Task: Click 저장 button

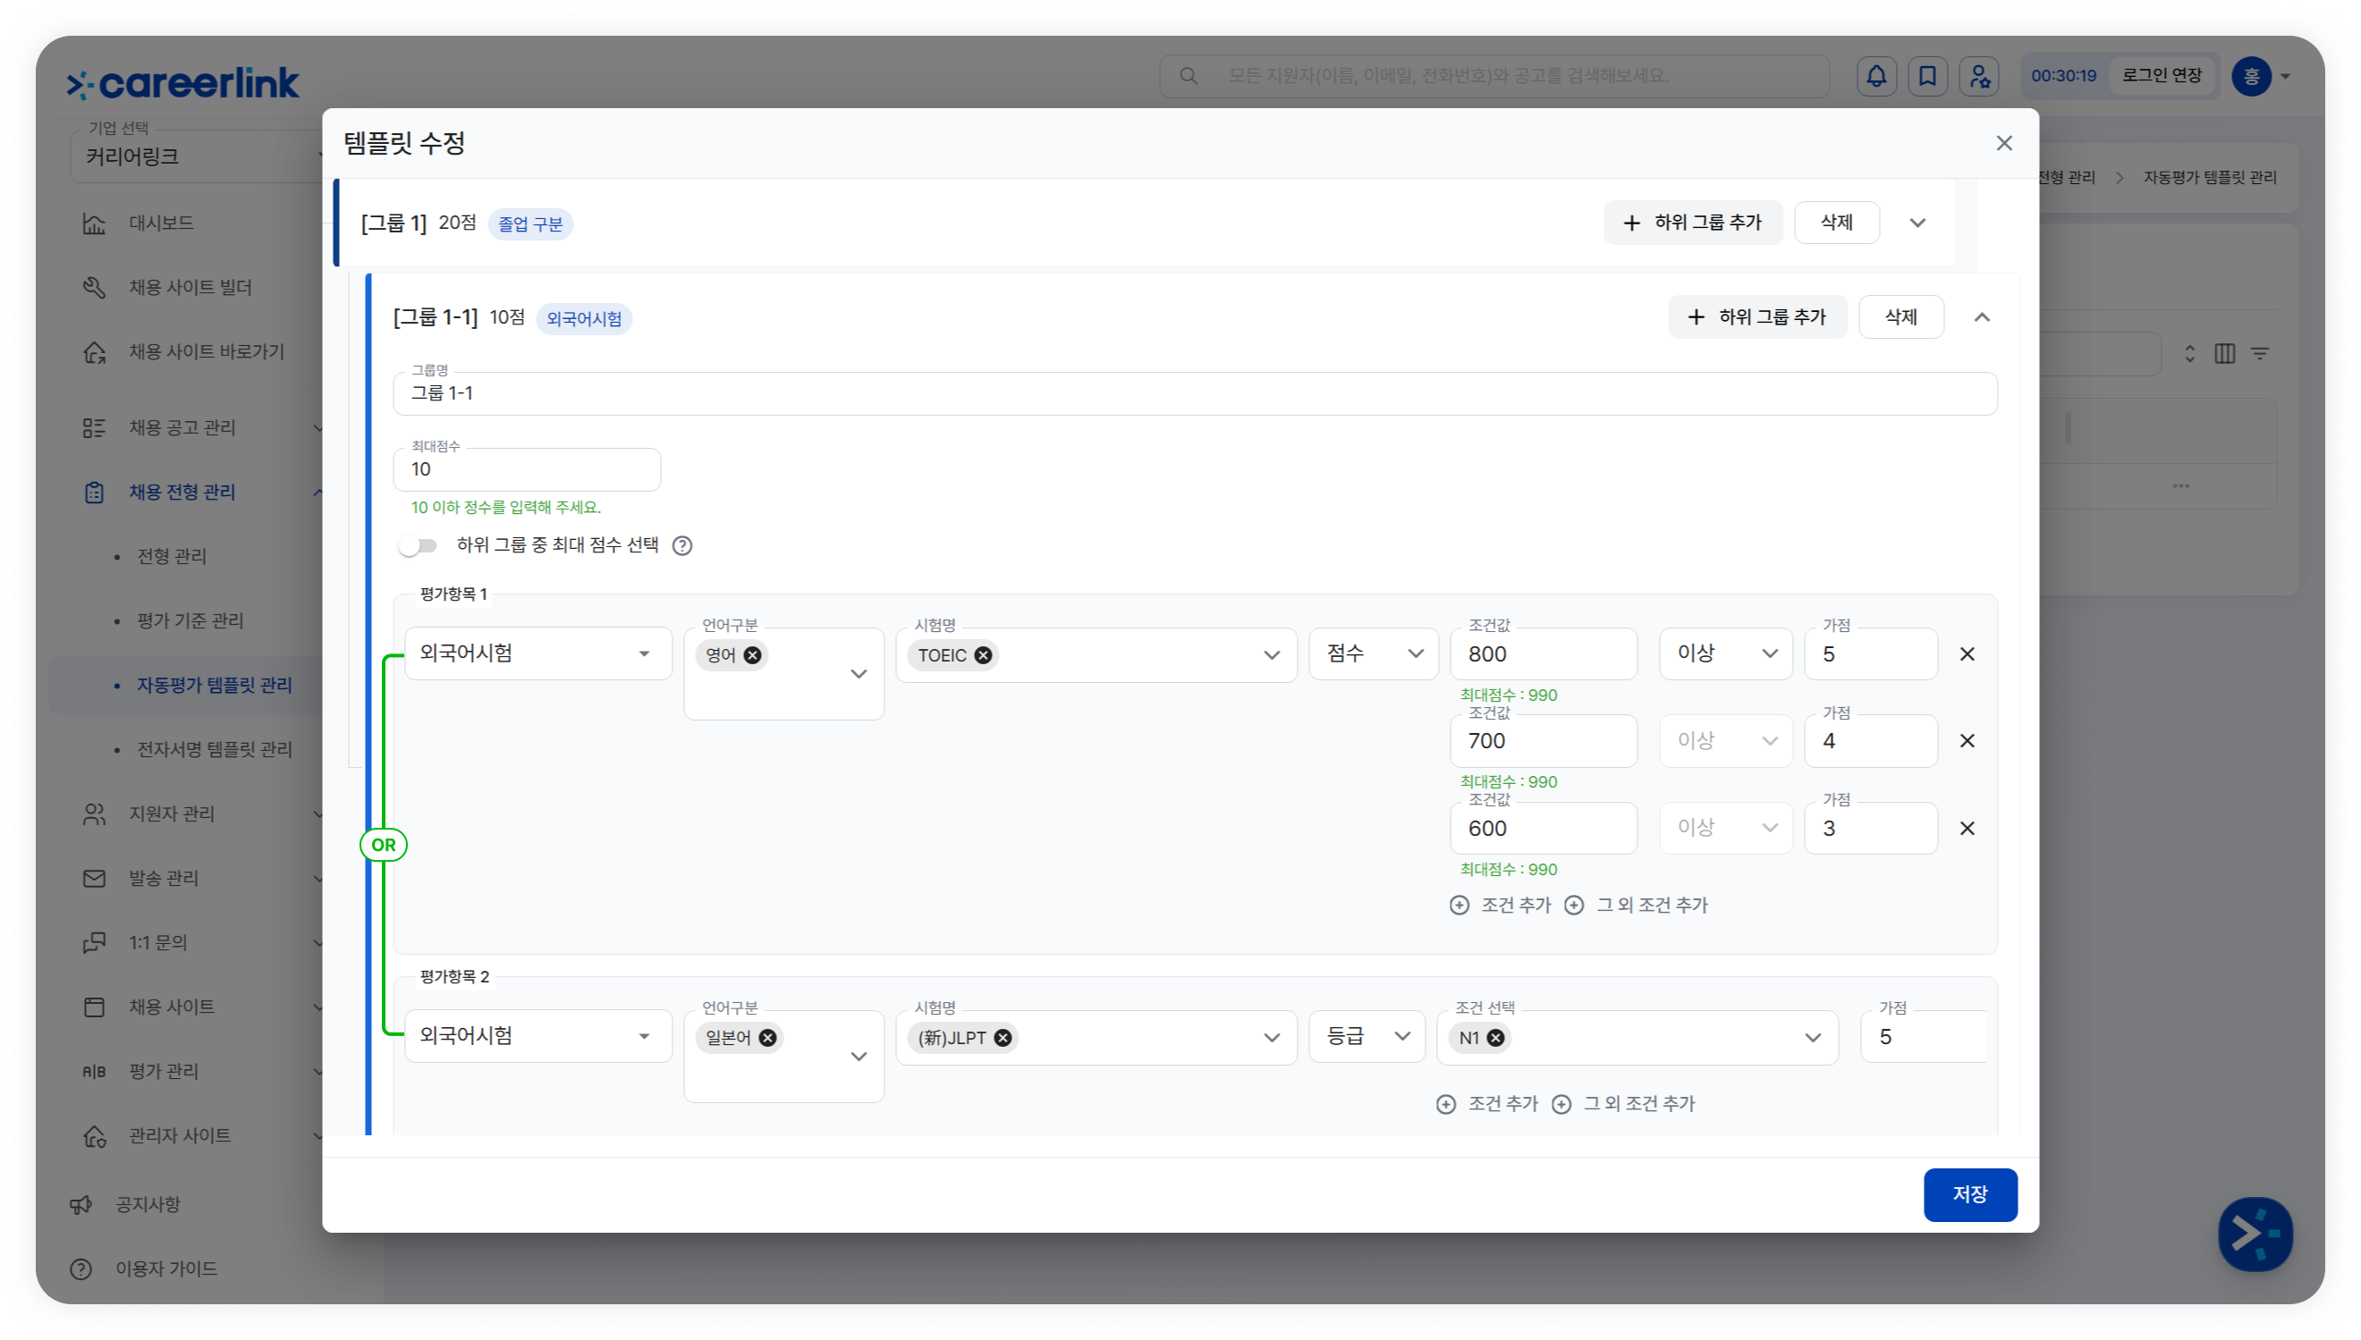Action: point(1970,1194)
